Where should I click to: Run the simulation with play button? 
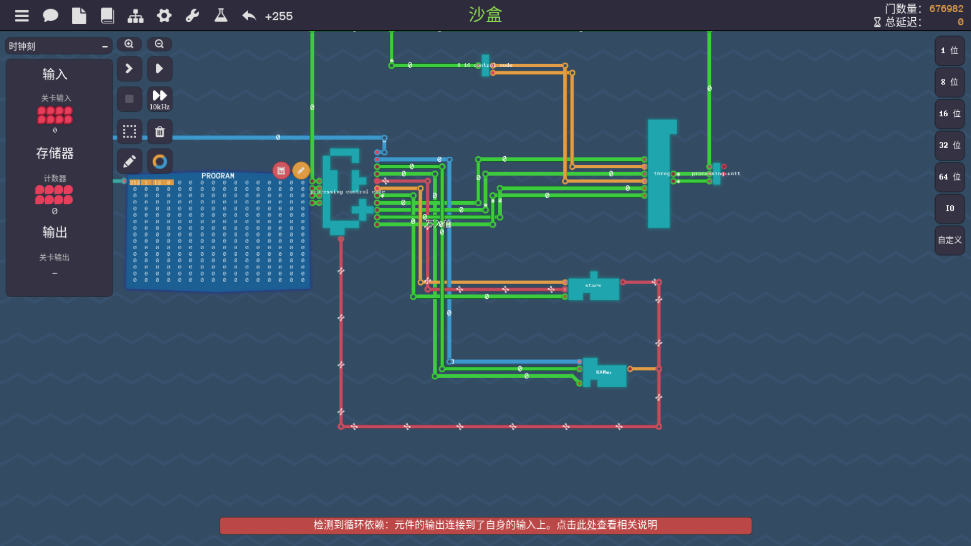pos(159,68)
